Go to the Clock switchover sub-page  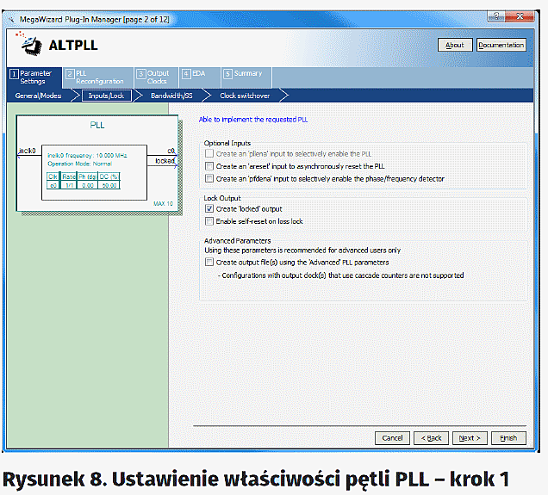pyautogui.click(x=246, y=96)
